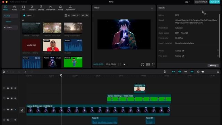Lock the dance-46012.mp4 track
Image resolution: width=222 pixels, height=125 pixels.
pos(8,98)
